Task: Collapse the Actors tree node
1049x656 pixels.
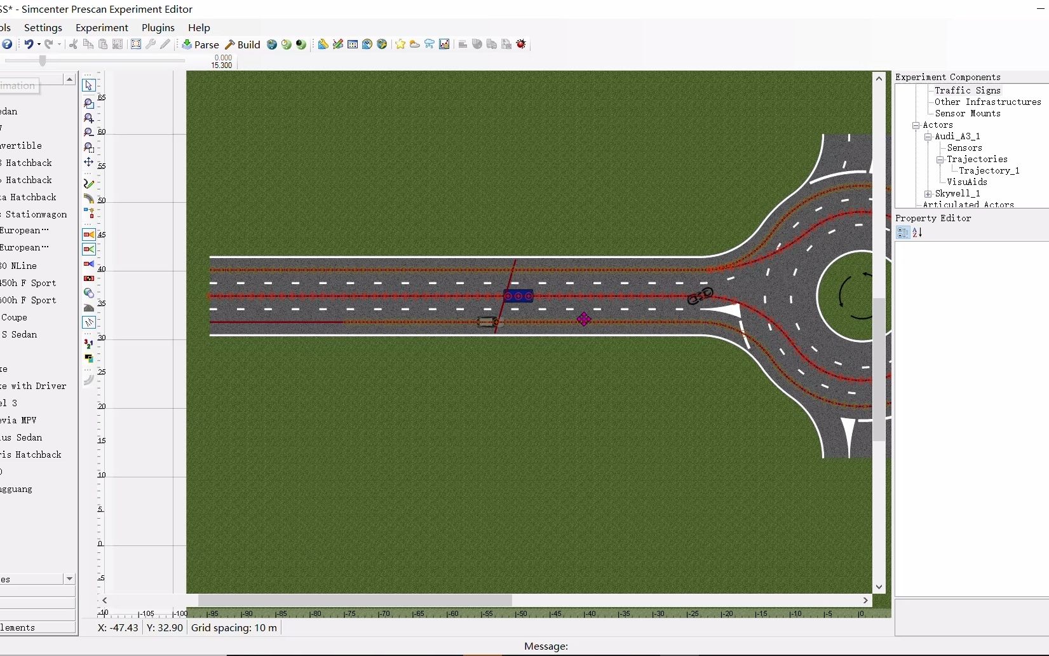Action: [916, 125]
